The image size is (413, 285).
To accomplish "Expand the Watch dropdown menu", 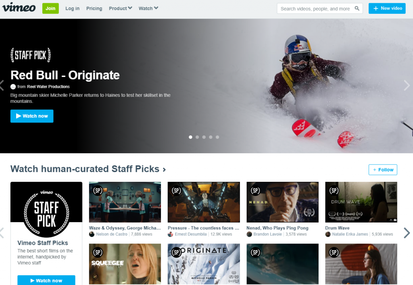I will 148,8.
